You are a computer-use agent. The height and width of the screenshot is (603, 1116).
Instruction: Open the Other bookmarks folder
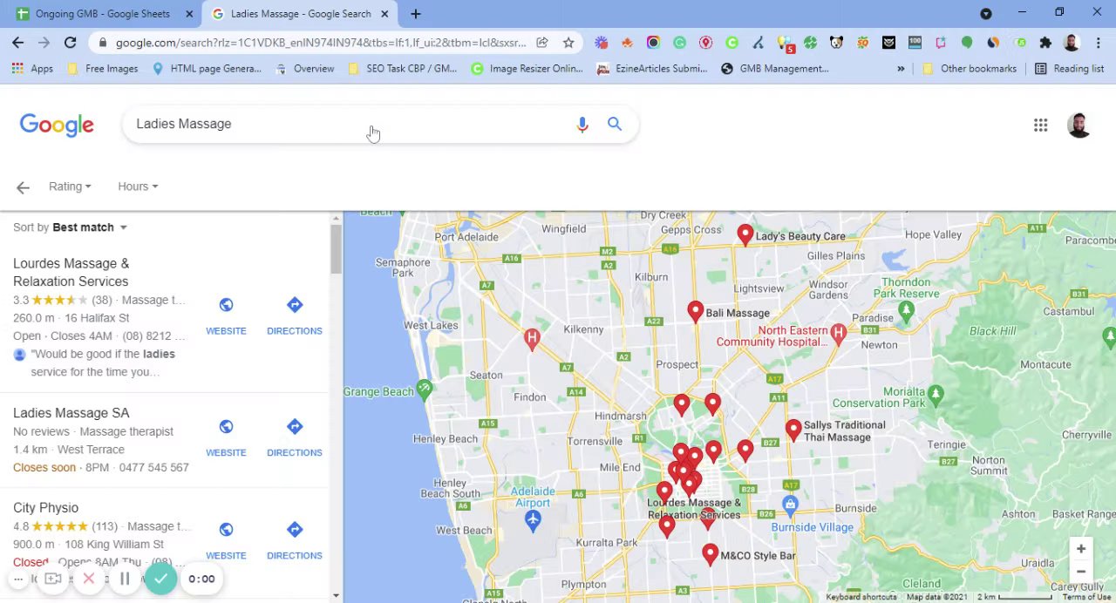click(x=969, y=69)
